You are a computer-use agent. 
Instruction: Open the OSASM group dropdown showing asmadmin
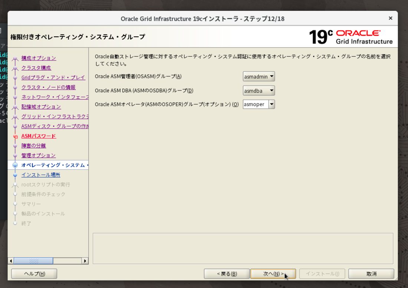(259, 76)
